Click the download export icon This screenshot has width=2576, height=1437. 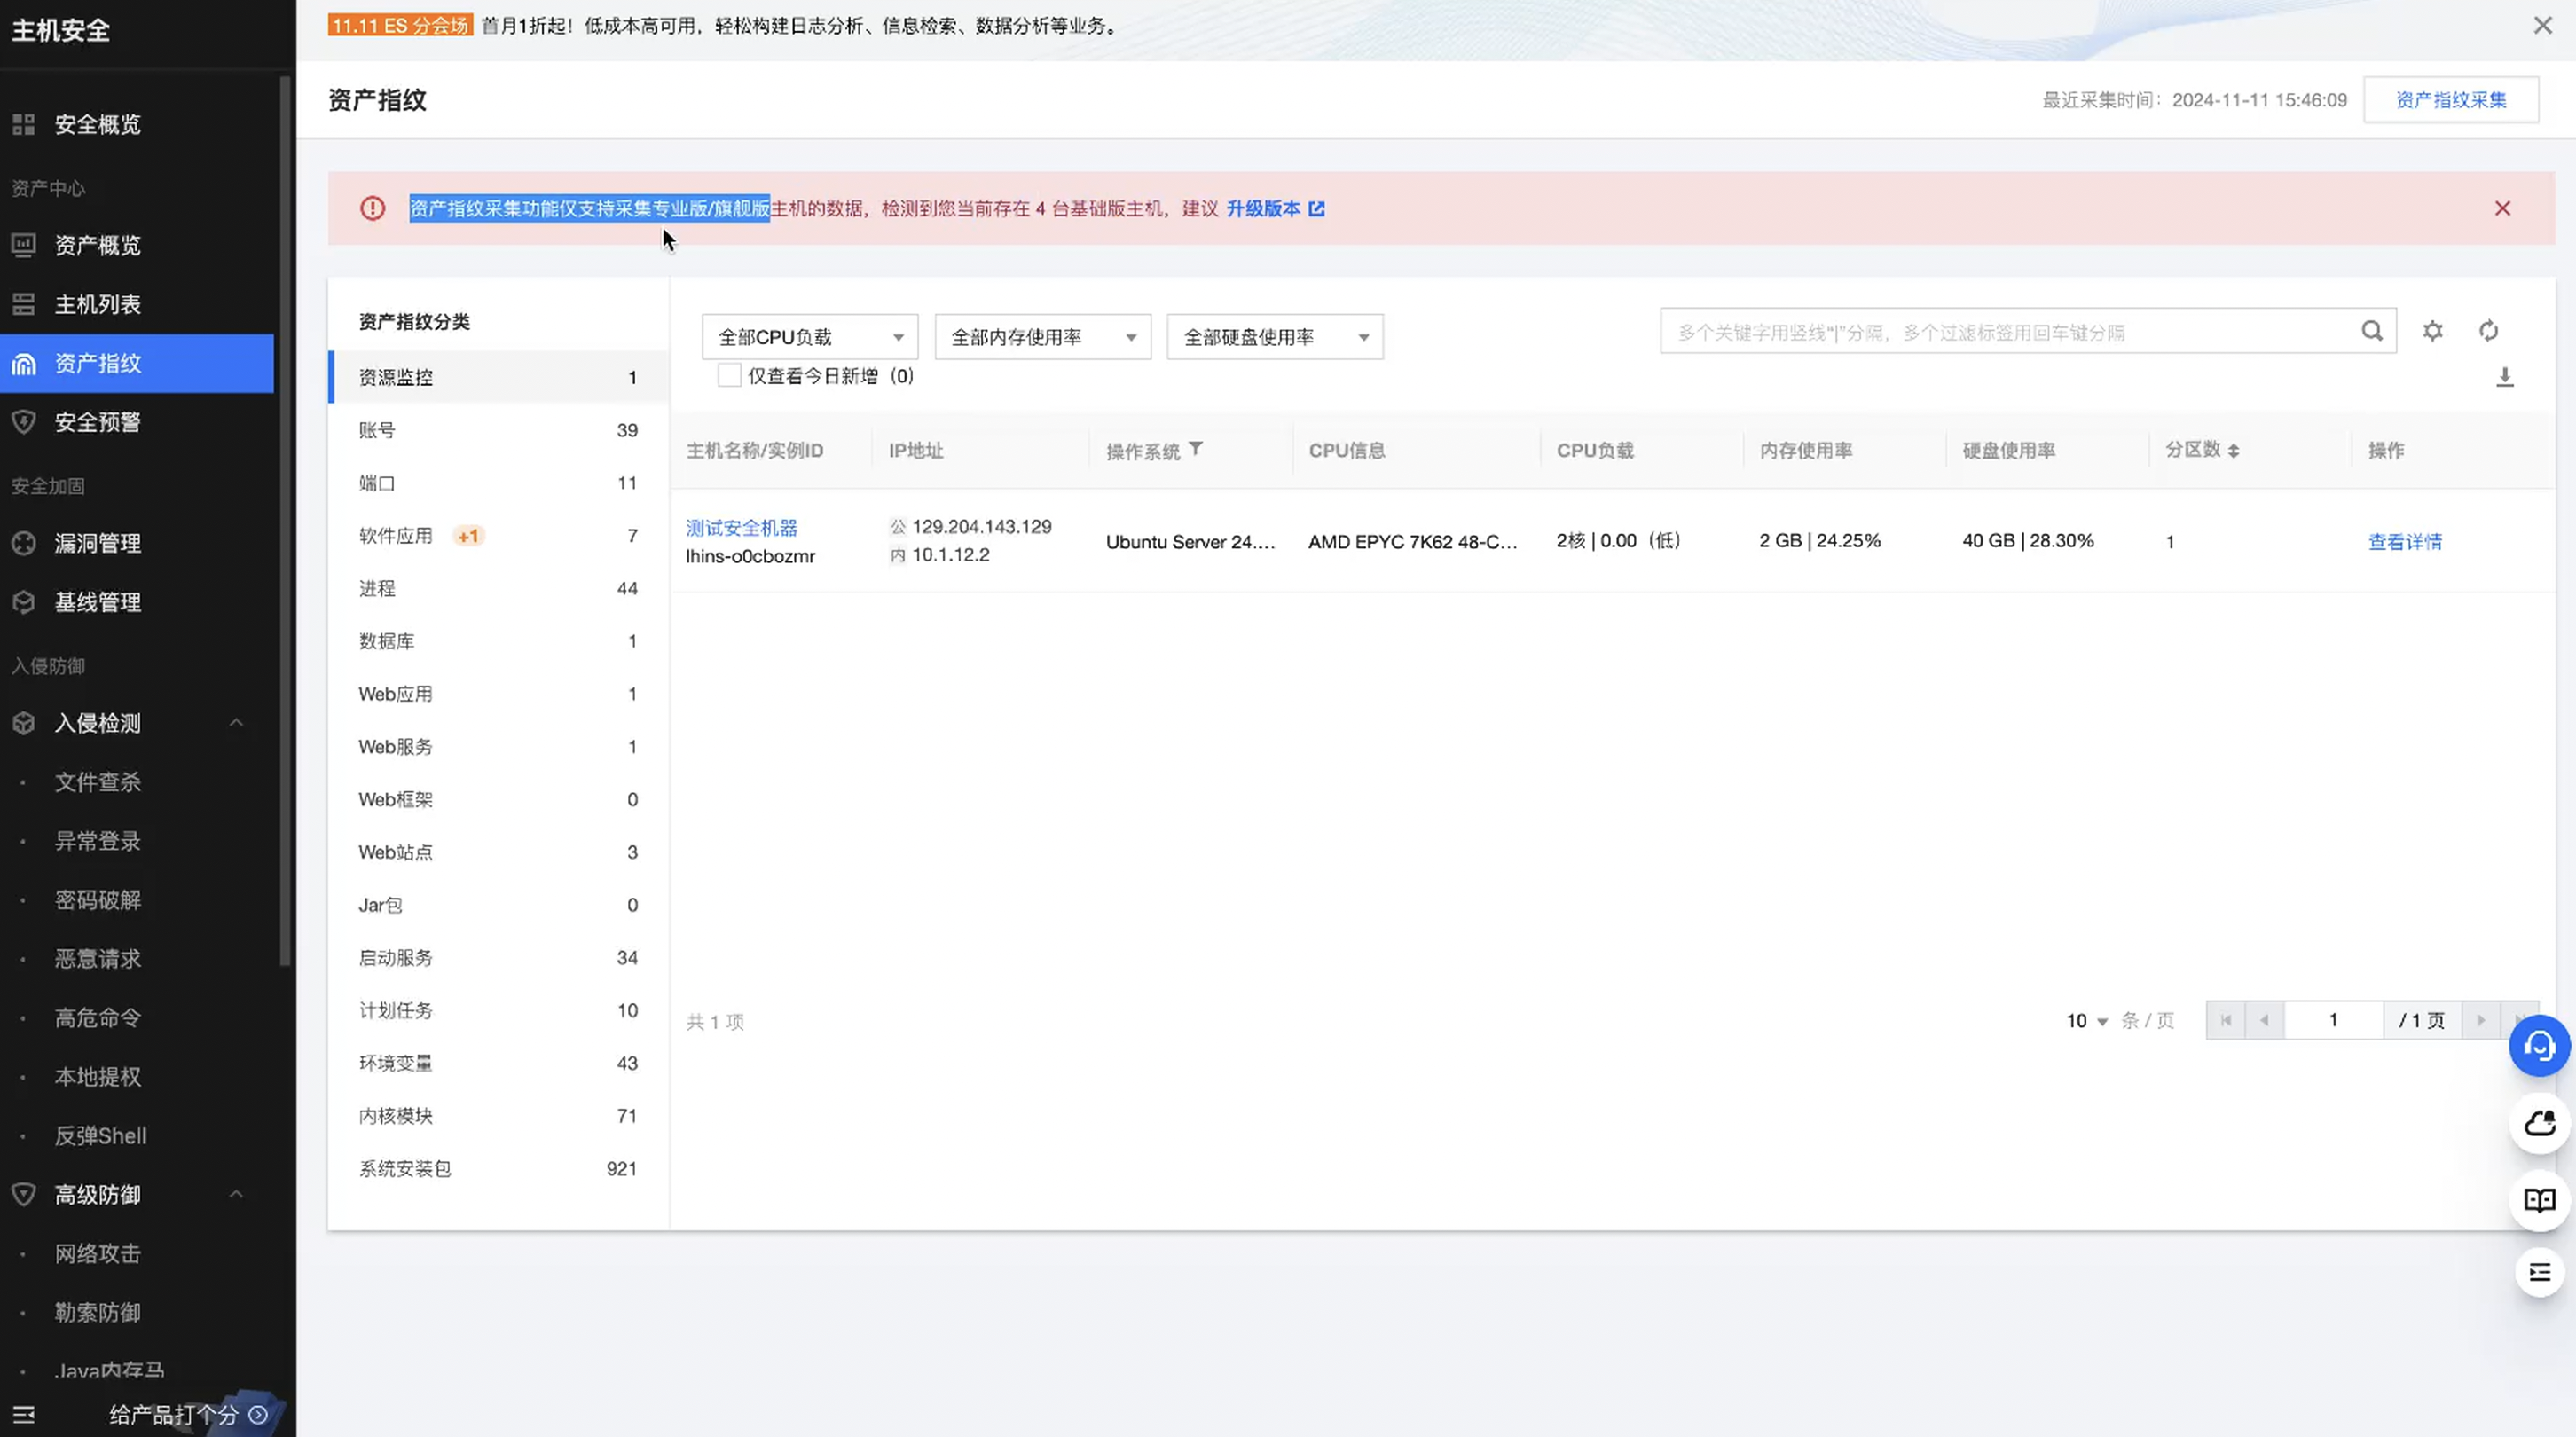[x=2504, y=377]
